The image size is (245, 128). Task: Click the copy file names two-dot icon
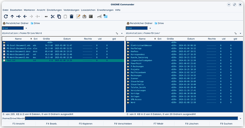click(46, 17)
